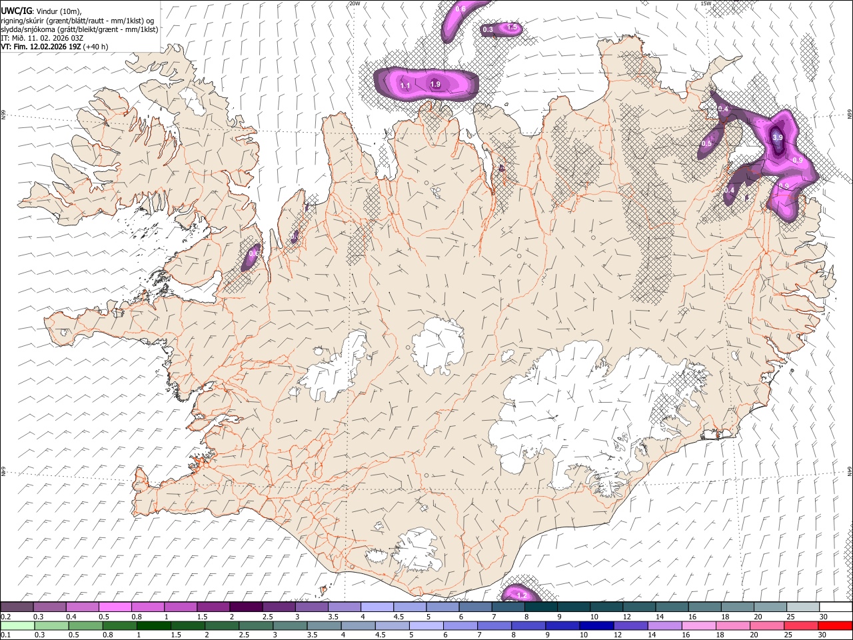Click the 'VT: Fim. 12.02.2026 19Z' valid time

41,47
